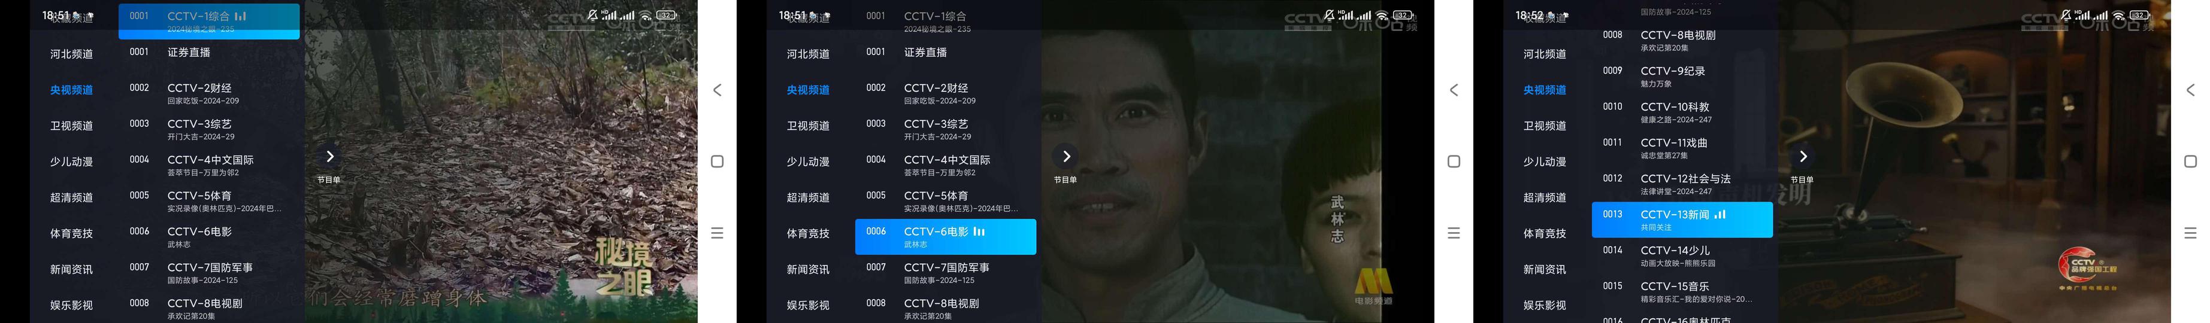The height and width of the screenshot is (323, 2210).
Task: Open 节目单 arrow next to the gramophone
Action: [1803, 157]
